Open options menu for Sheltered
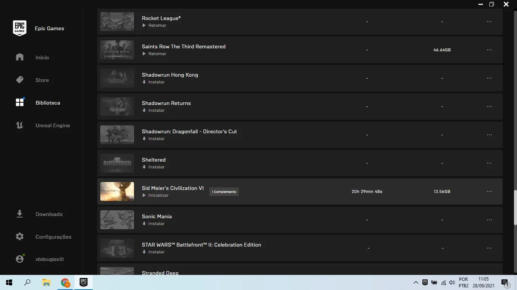Viewport: 517px width, 290px height. pos(489,163)
